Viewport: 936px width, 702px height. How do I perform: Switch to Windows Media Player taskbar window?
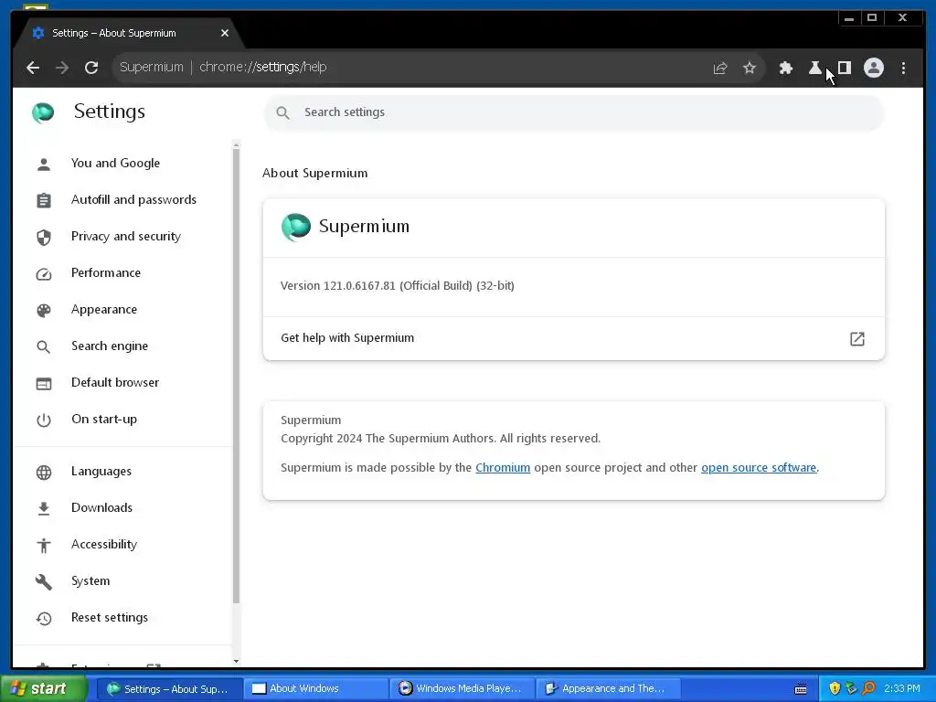click(x=462, y=688)
